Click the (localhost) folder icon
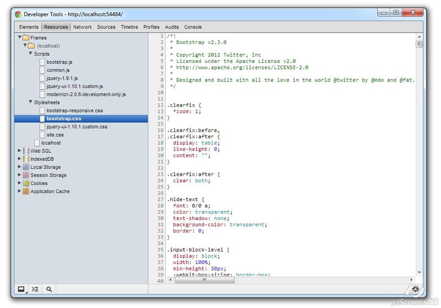Viewport: 441px width, 308px height. click(x=31, y=46)
